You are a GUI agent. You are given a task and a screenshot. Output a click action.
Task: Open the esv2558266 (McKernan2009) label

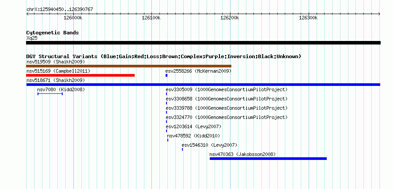pos(198,71)
